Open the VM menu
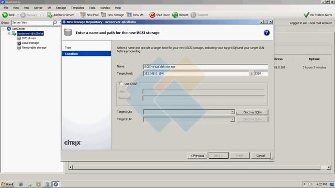 pyautogui.click(x=49, y=8)
